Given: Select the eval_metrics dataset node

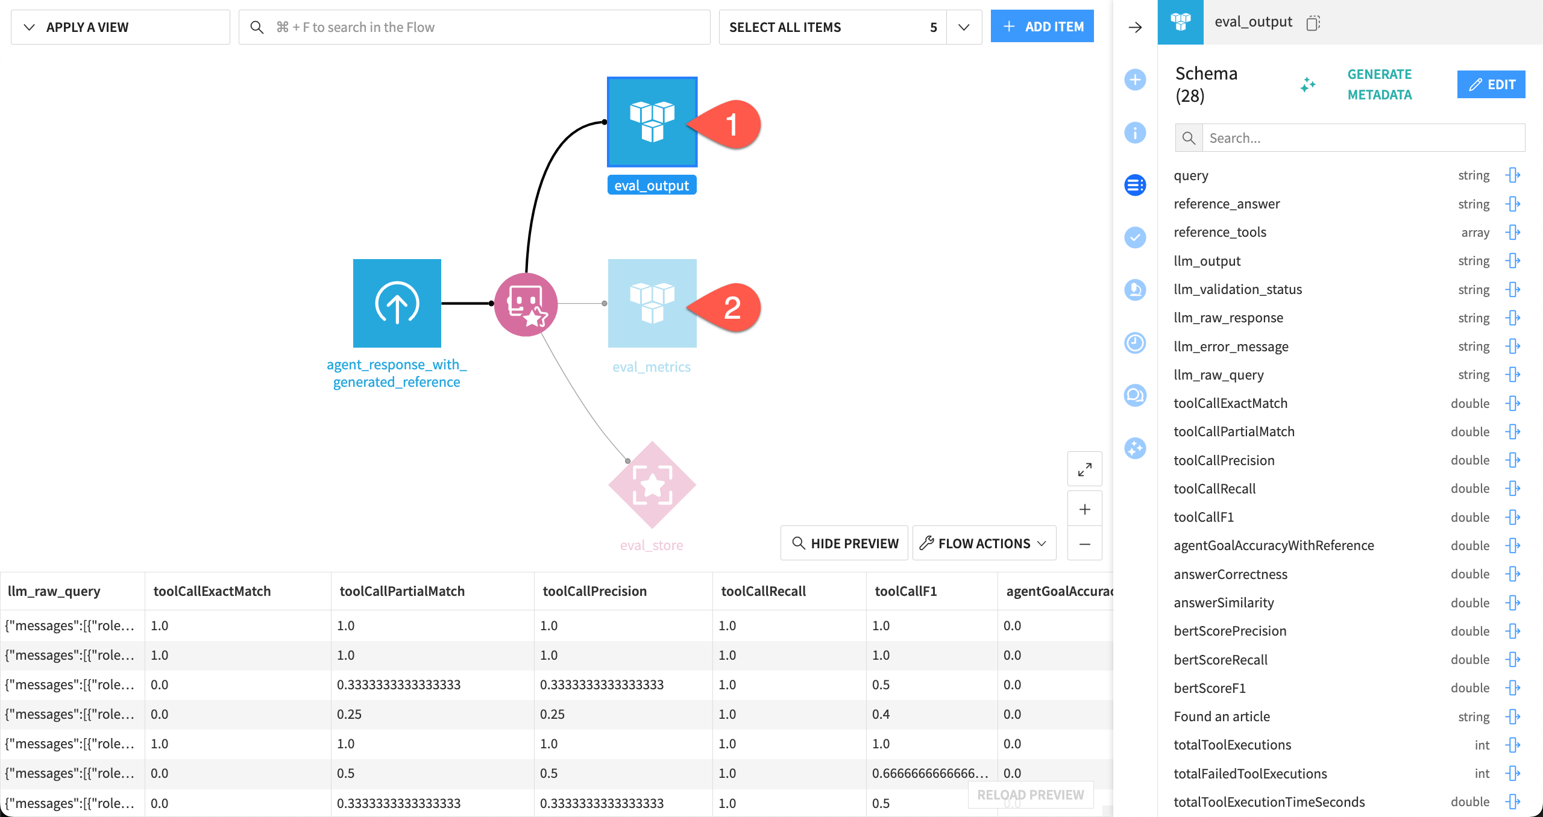Looking at the screenshot, I should pos(652,303).
